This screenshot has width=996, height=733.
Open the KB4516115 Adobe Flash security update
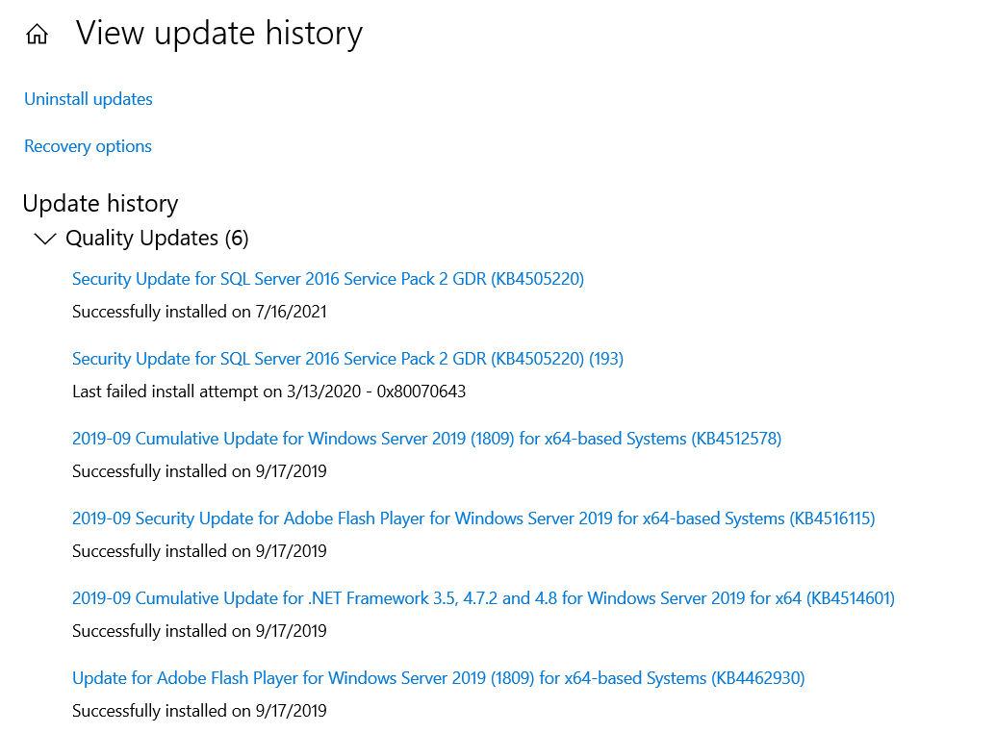coord(473,518)
